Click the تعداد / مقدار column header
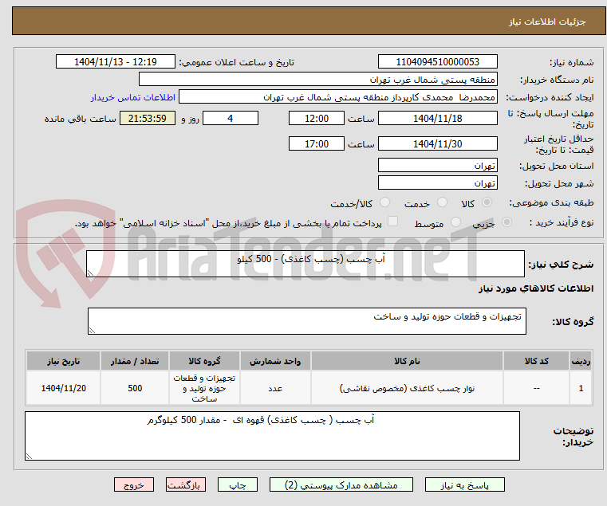The height and width of the screenshot is (506, 607). tap(135, 361)
